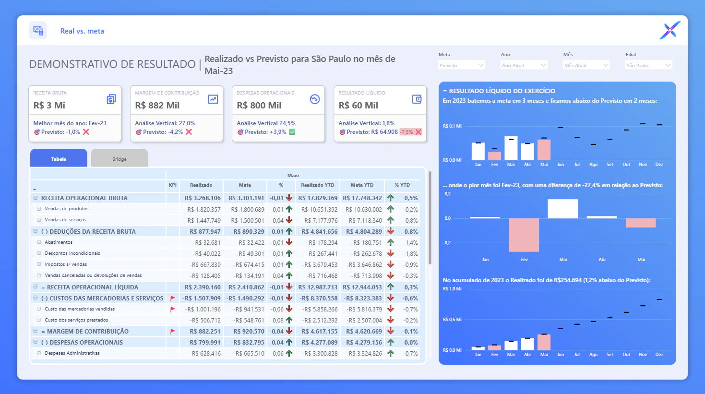
Task: Click the red X beside Previsto: -4,2%
Action: pyautogui.click(x=189, y=132)
